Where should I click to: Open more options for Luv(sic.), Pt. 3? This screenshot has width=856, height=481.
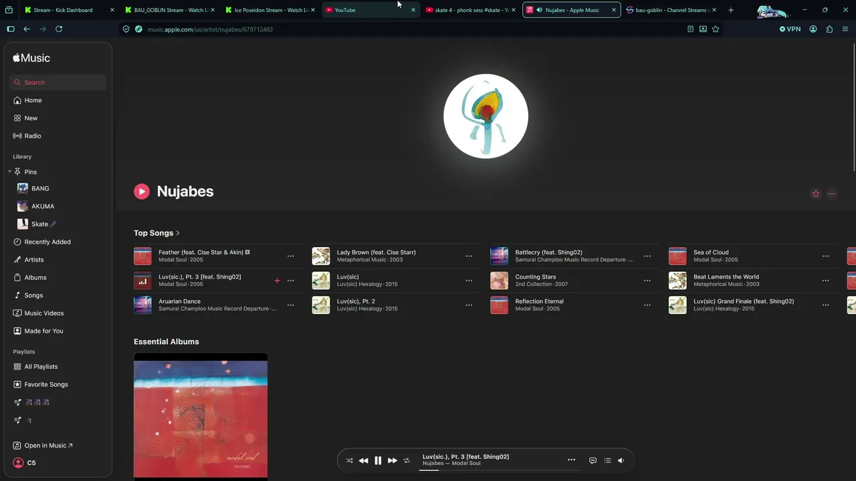[x=290, y=281]
